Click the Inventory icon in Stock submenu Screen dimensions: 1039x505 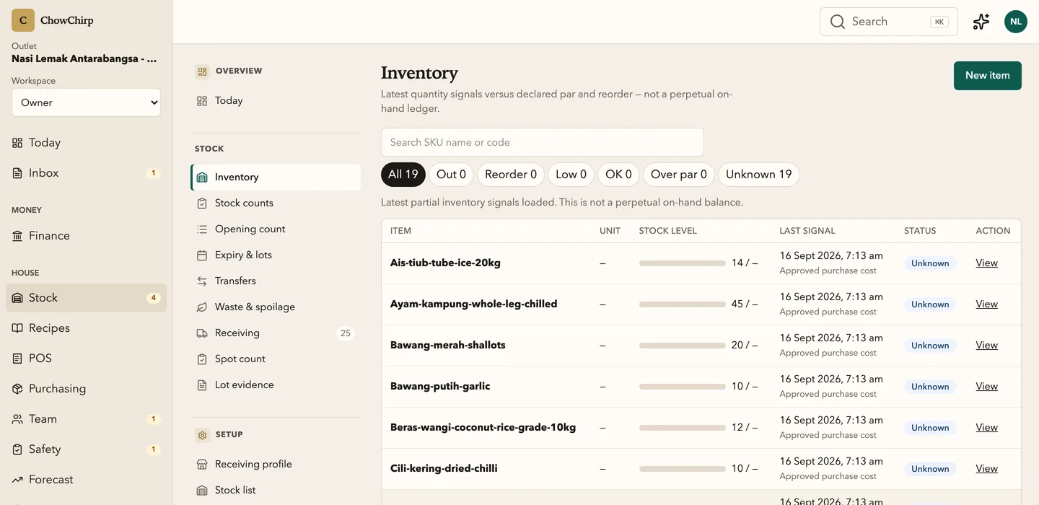[x=202, y=177]
